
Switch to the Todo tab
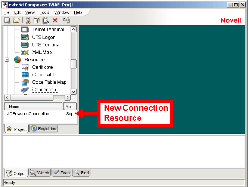(62, 172)
